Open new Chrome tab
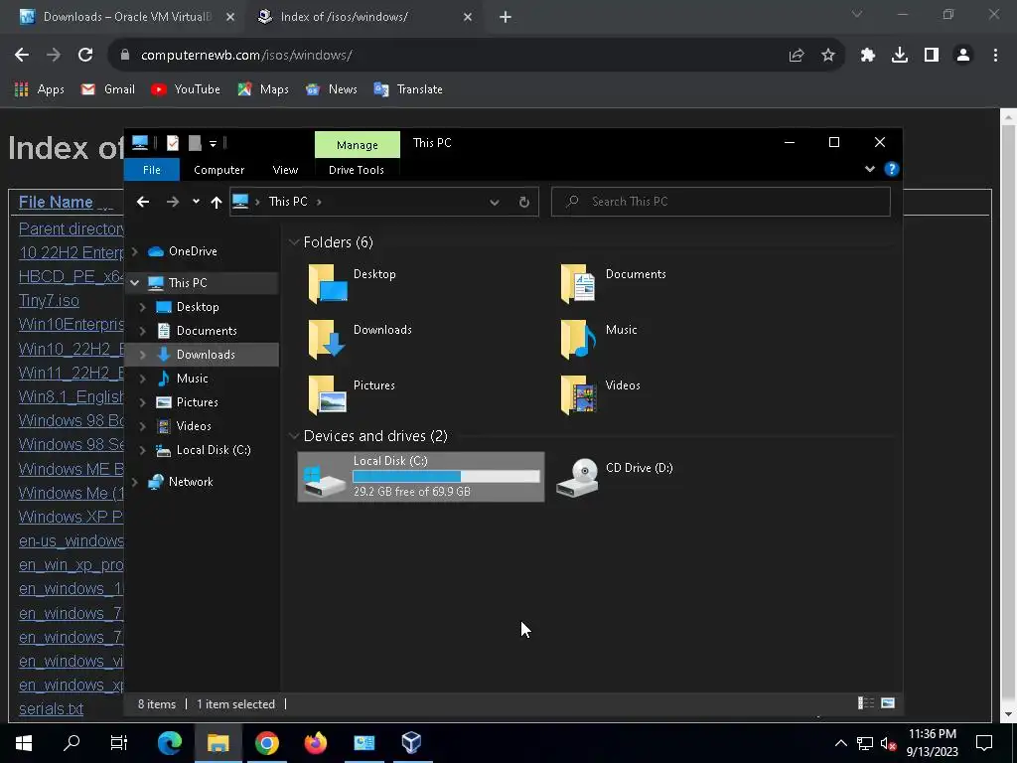The height and width of the screenshot is (763, 1017). click(x=506, y=18)
